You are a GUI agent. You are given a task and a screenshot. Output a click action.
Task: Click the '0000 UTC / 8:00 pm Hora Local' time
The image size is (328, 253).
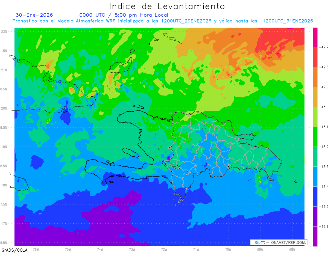pos(124,15)
